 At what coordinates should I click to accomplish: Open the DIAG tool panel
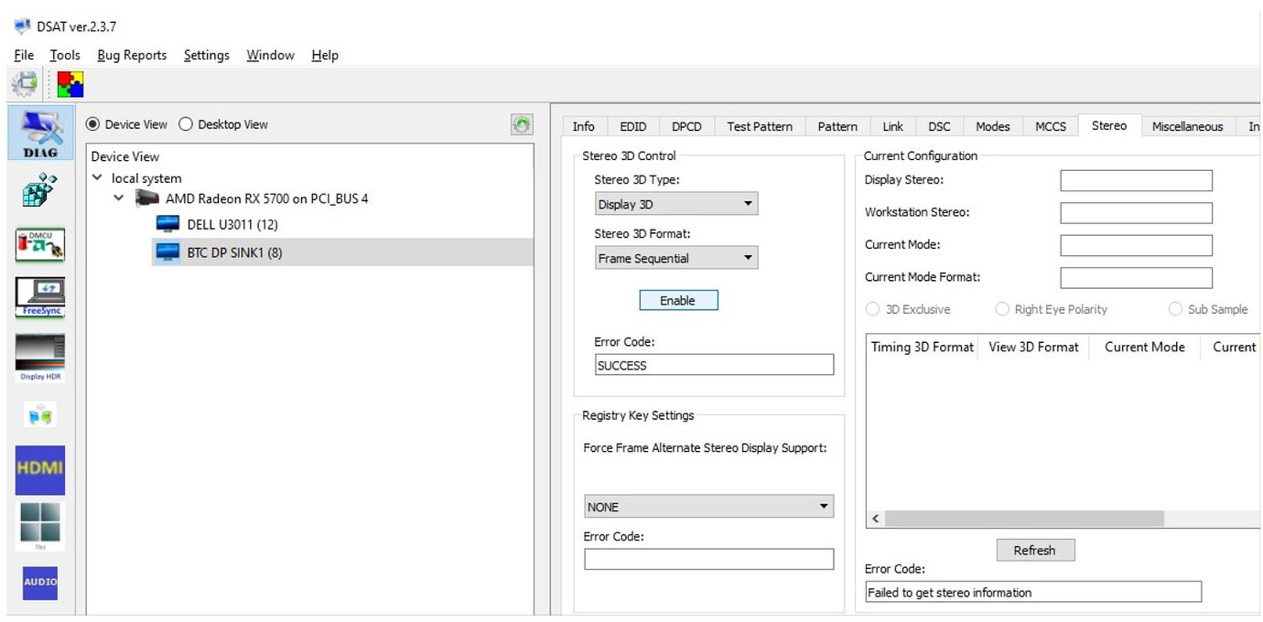point(38,133)
